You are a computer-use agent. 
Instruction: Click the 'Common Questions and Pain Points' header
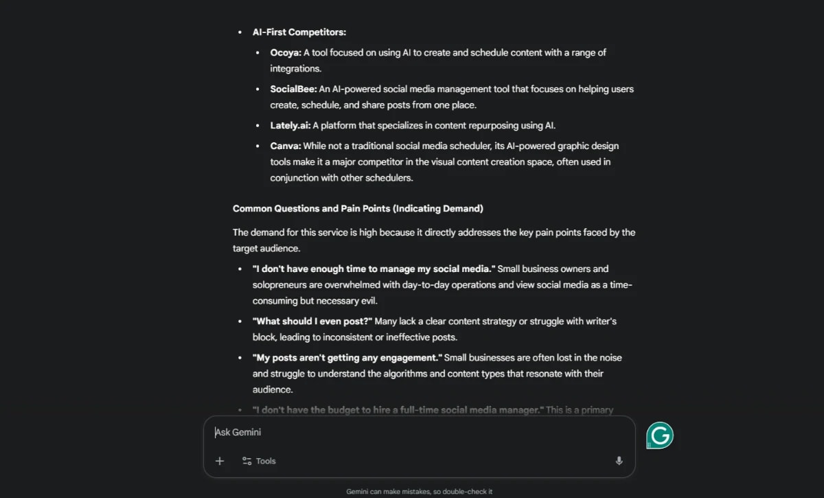point(357,208)
